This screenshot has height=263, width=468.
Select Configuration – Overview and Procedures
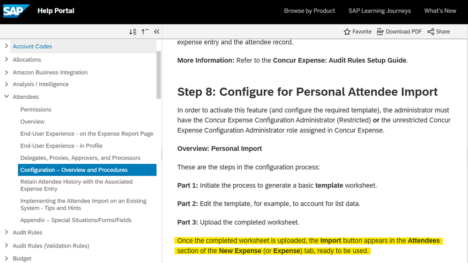(87, 170)
